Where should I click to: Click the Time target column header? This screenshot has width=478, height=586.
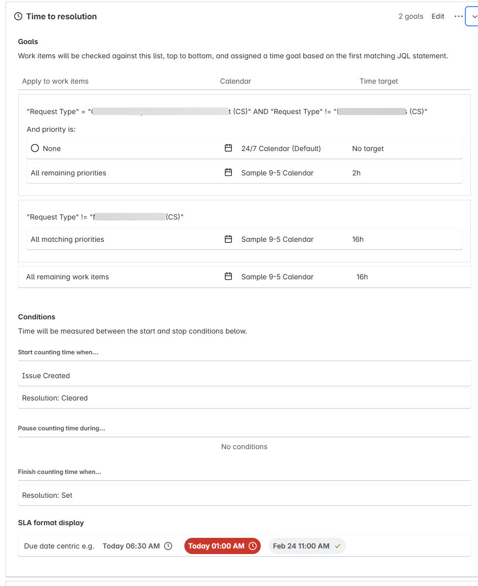(x=379, y=81)
